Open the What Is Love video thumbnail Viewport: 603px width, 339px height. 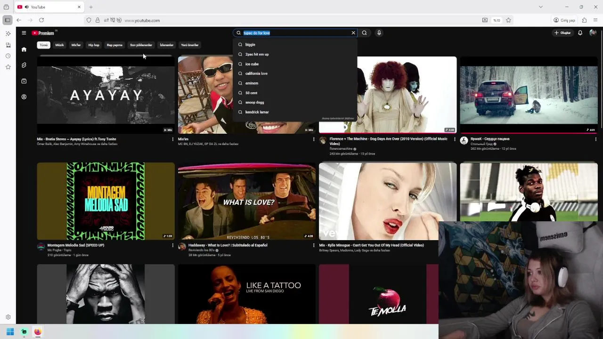point(247,201)
